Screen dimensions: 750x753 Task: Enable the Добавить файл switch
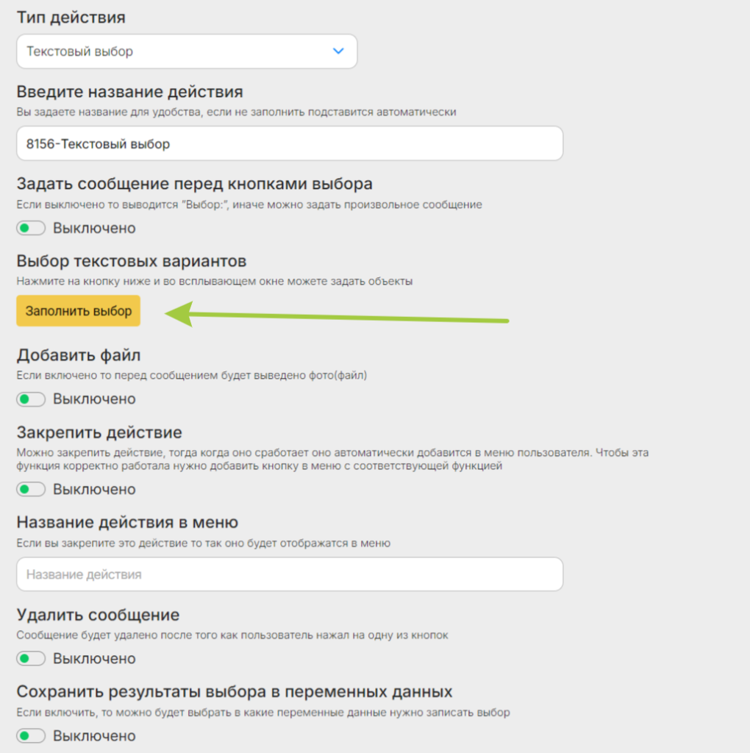click(31, 399)
